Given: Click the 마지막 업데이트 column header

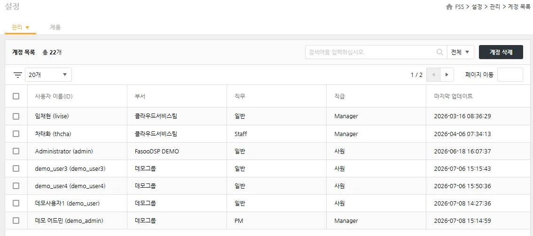Looking at the screenshot, I should (x=454, y=96).
